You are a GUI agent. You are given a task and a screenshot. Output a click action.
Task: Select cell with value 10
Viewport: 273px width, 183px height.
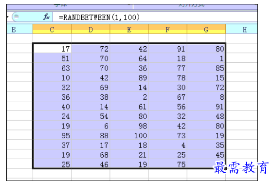pos(52,77)
